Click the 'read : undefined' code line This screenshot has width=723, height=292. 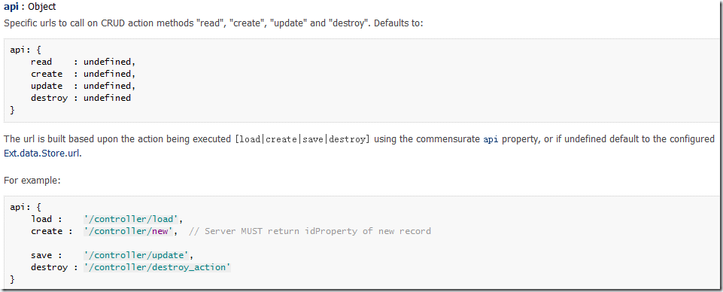pos(84,62)
